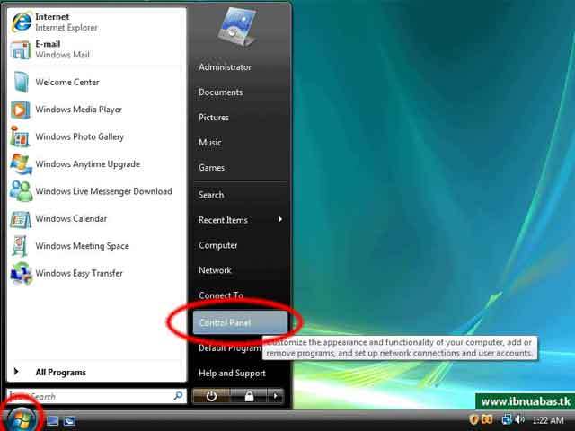Click the user account picture
This screenshot has height=431, width=575.
[x=236, y=27]
